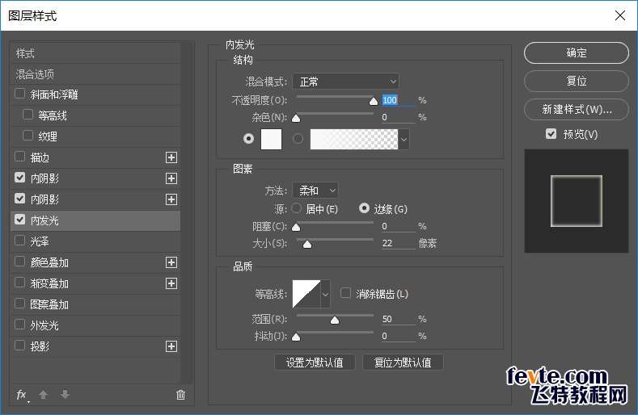
Task: Enable the 斜面和浮雕 checkbox
Action: pos(20,94)
